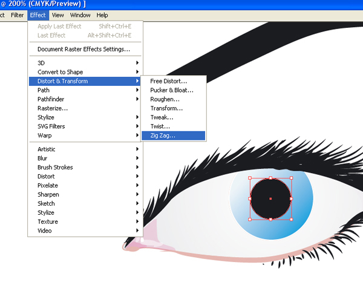
Task: Choose Zig Zag effect
Action: coord(174,136)
